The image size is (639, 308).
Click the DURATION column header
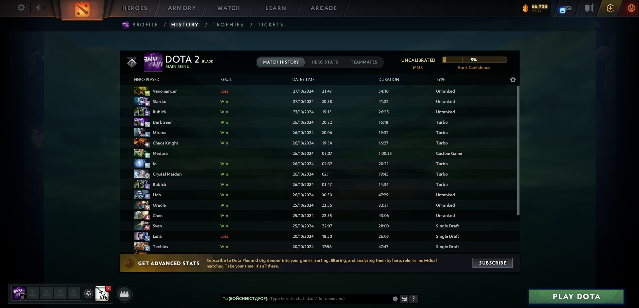[389, 80]
